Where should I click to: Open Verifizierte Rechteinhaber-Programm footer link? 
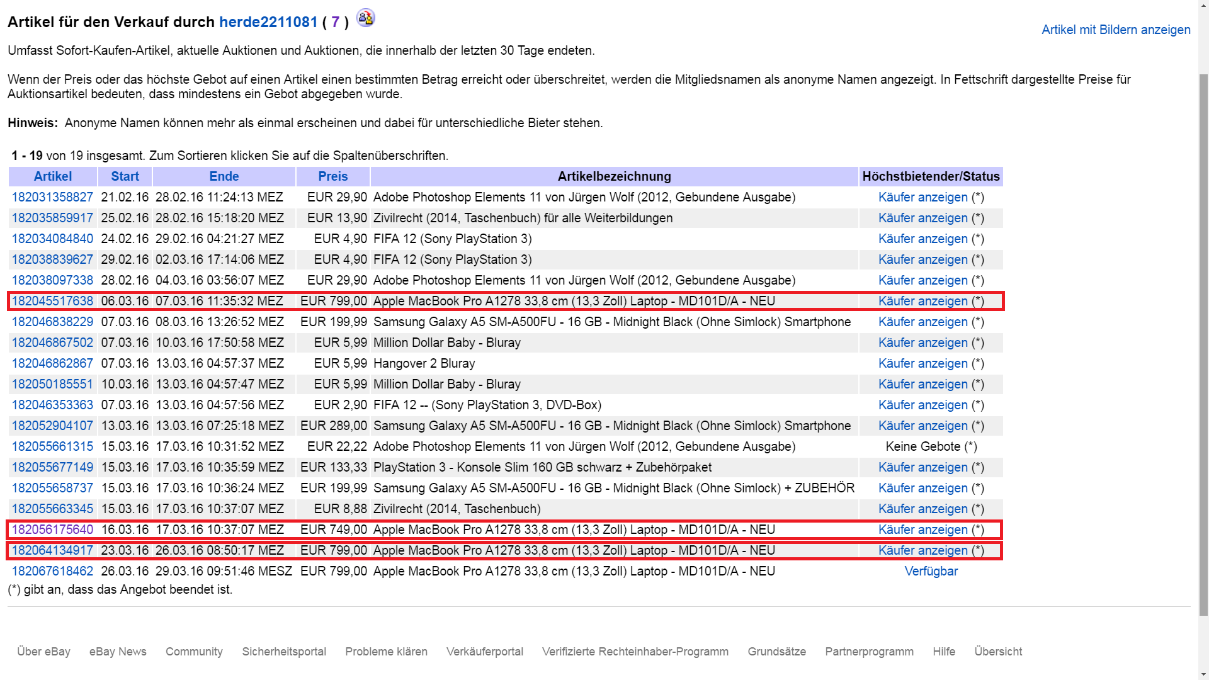pos(635,652)
